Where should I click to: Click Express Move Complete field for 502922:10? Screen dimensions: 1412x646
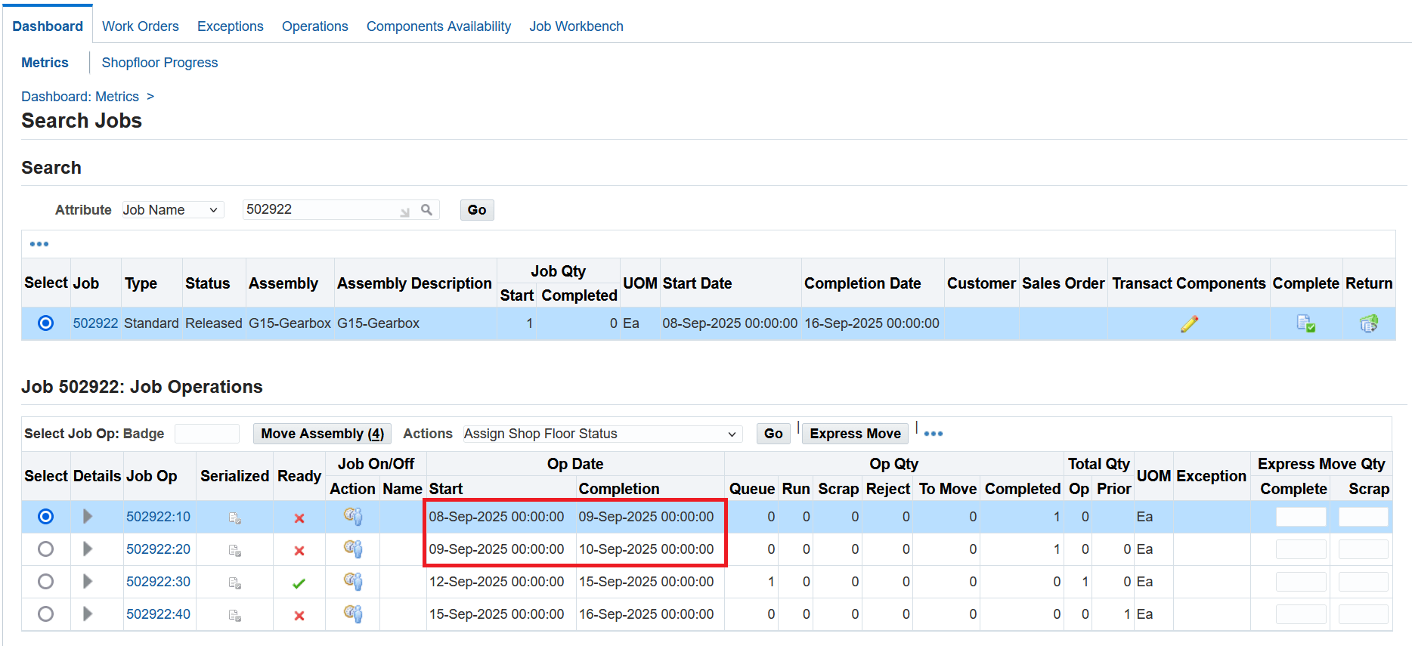(x=1300, y=517)
